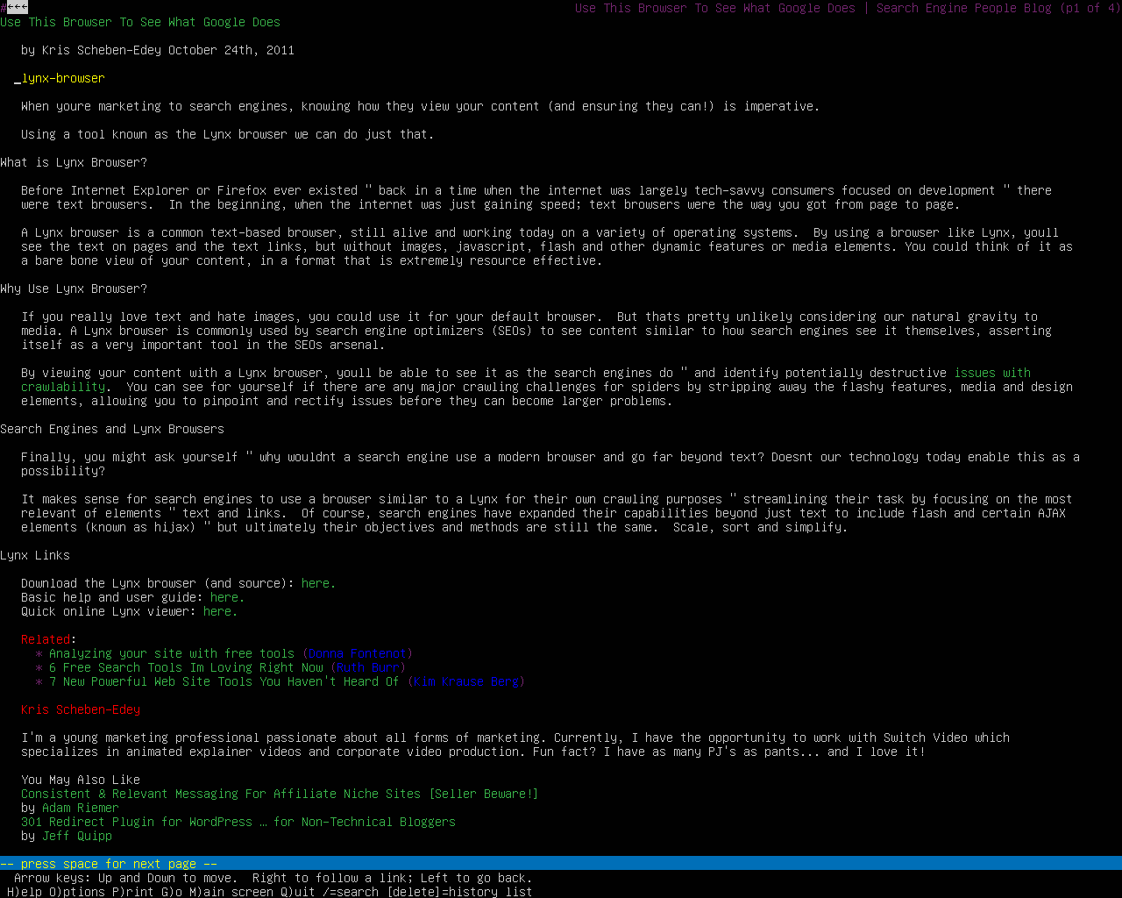Viewport: 1122px width, 898px height.
Task: Click the 'Ruth Burr' author link
Action: click(x=368, y=667)
